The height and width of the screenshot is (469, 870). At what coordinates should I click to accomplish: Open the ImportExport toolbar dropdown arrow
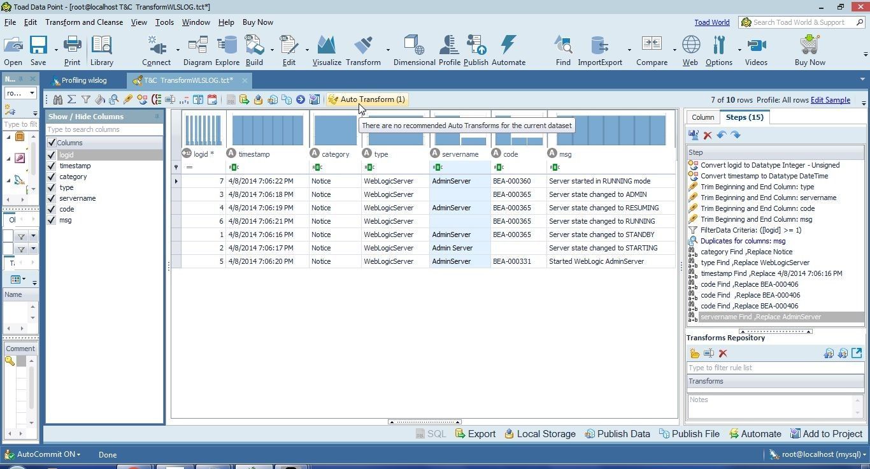coord(629,50)
